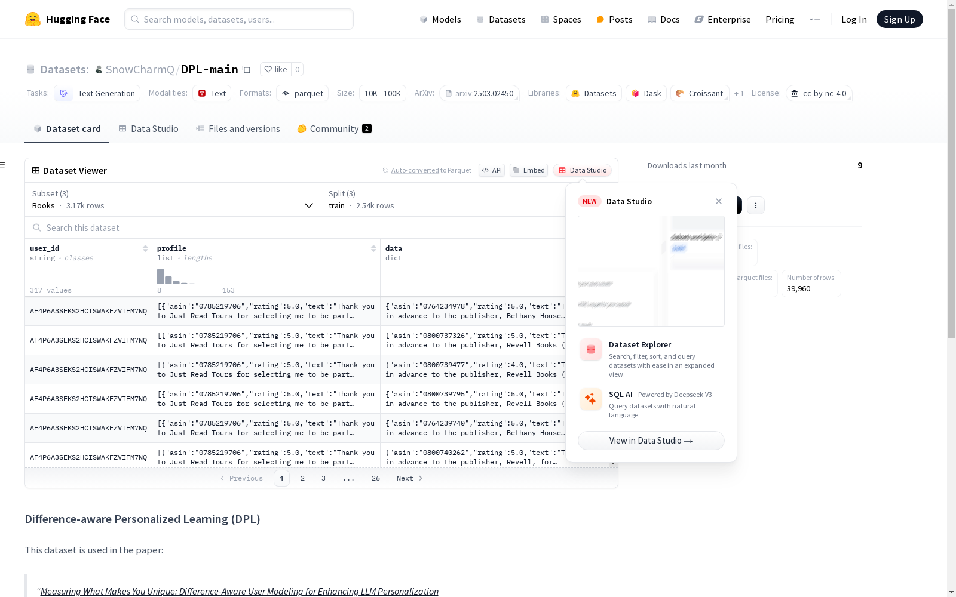Open the Data Studio tab
The width and height of the screenshot is (956, 597).
click(148, 129)
